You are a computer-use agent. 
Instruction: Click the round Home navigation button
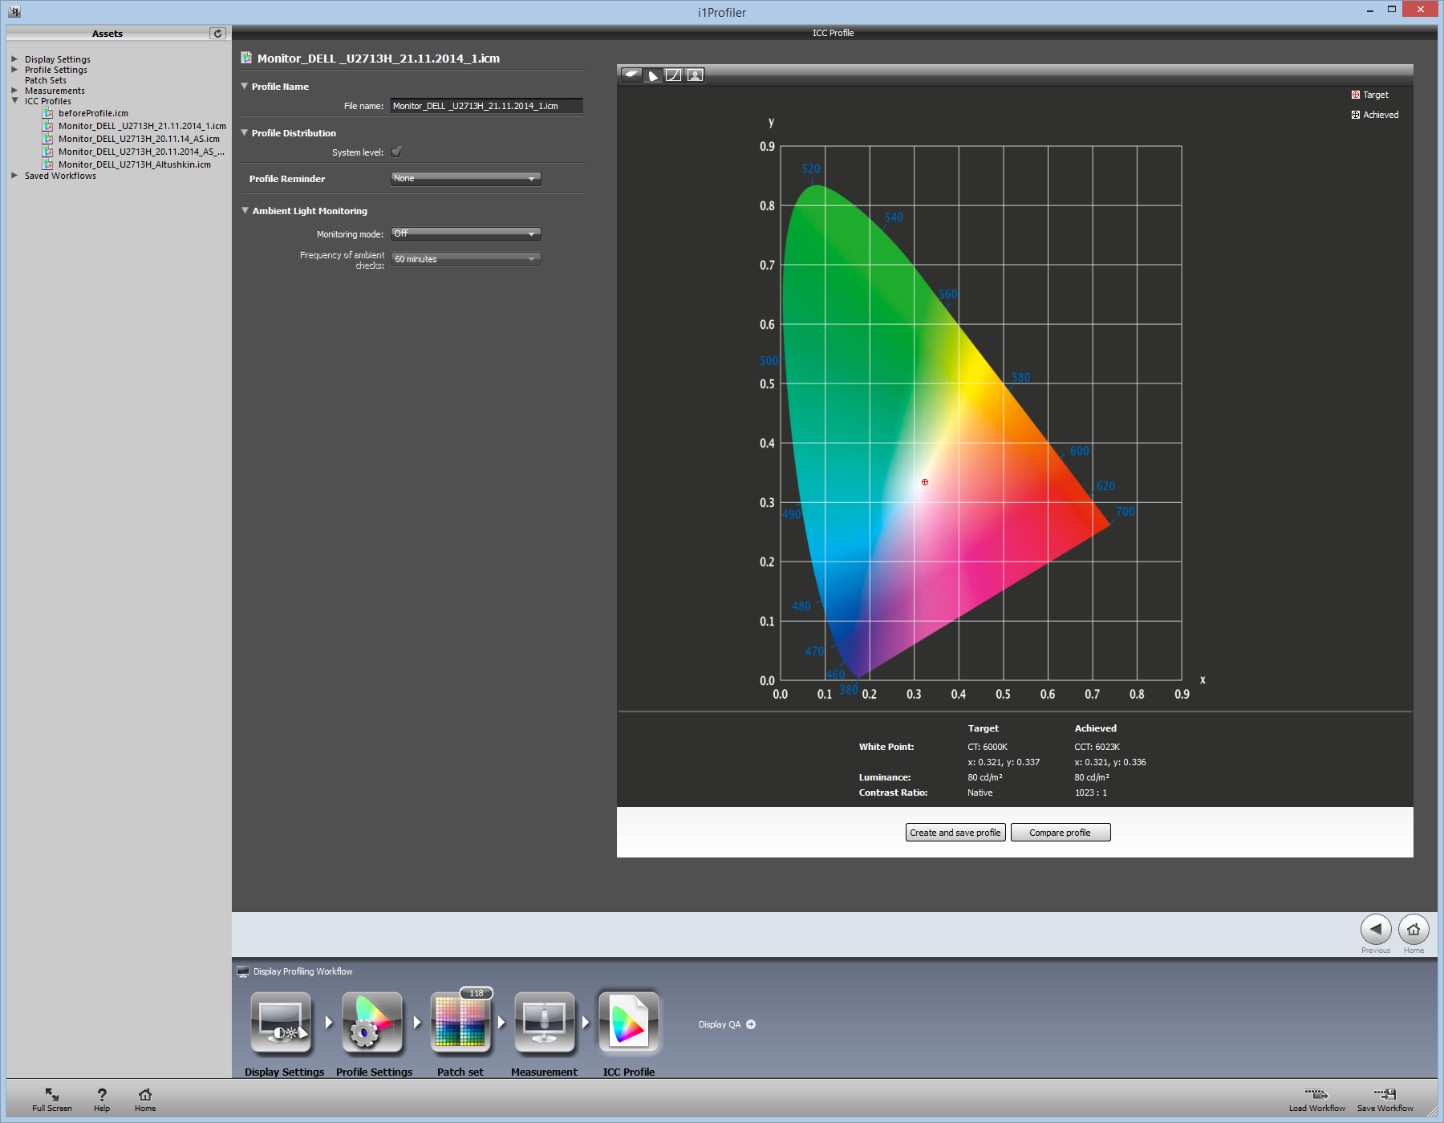[x=1414, y=930]
